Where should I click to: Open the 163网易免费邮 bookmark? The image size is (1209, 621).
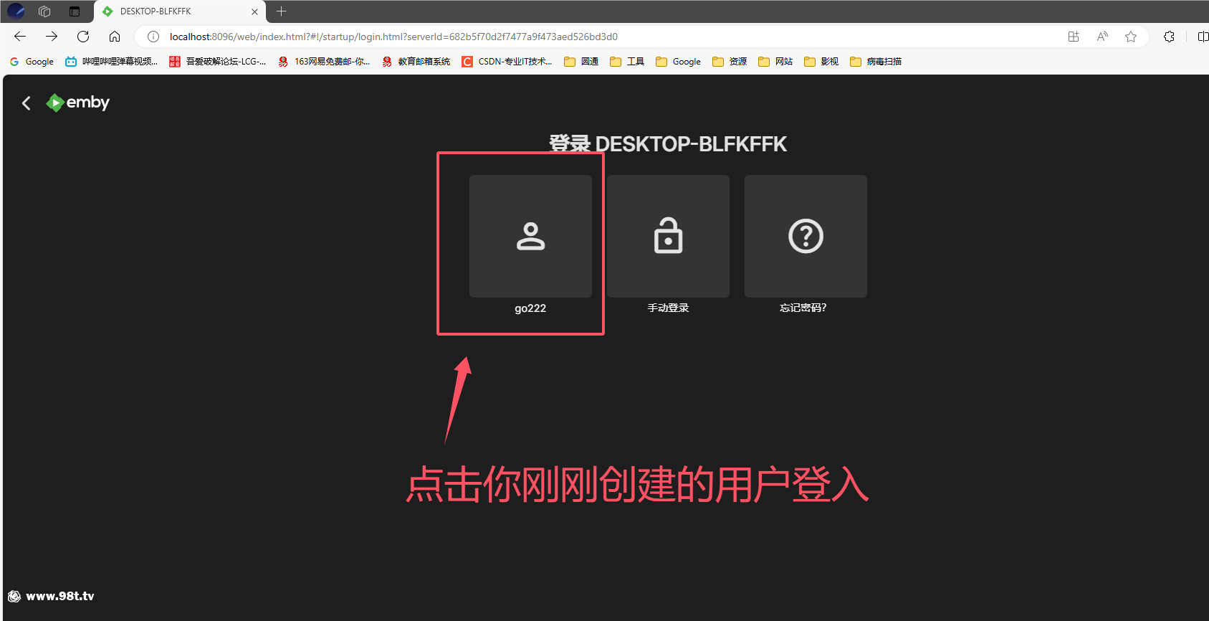(x=323, y=62)
